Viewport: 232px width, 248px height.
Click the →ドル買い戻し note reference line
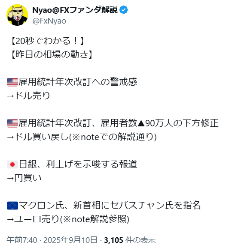point(82,137)
